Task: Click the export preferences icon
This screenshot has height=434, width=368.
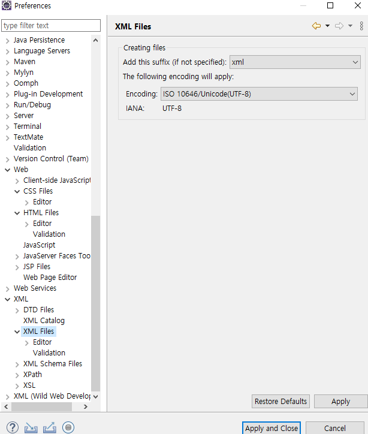Action: tap(50, 427)
